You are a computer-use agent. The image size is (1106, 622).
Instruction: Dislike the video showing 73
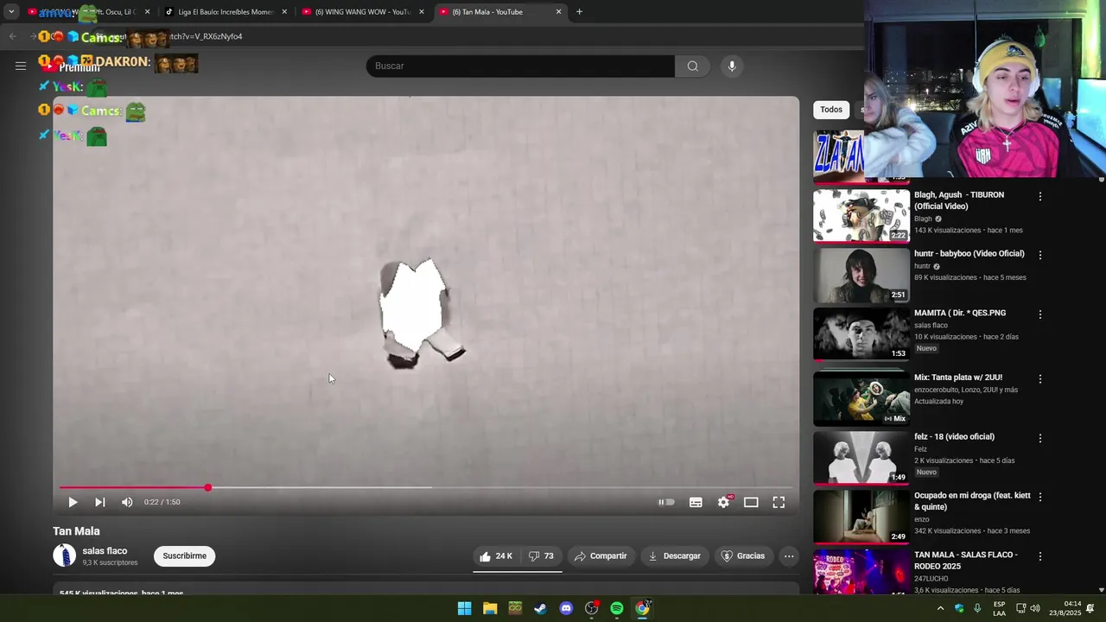[542, 556]
